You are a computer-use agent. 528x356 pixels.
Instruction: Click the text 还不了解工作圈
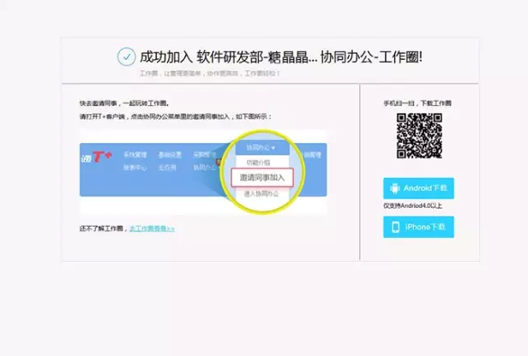tap(103, 228)
